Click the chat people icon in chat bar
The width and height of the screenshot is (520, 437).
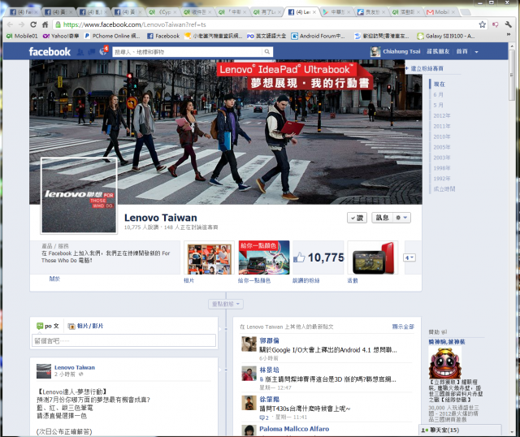(424, 430)
